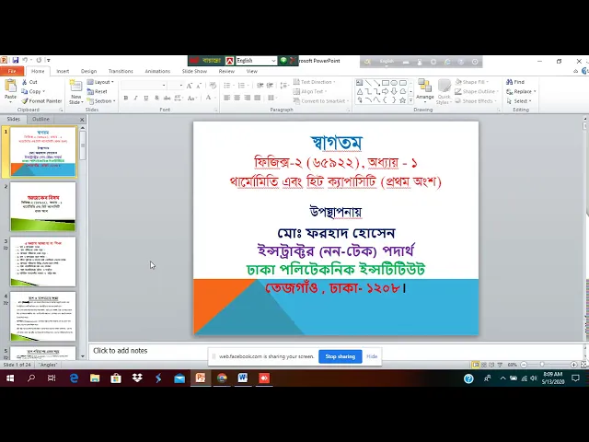Decrease the list indent level
The image size is (589, 442).
click(260, 86)
